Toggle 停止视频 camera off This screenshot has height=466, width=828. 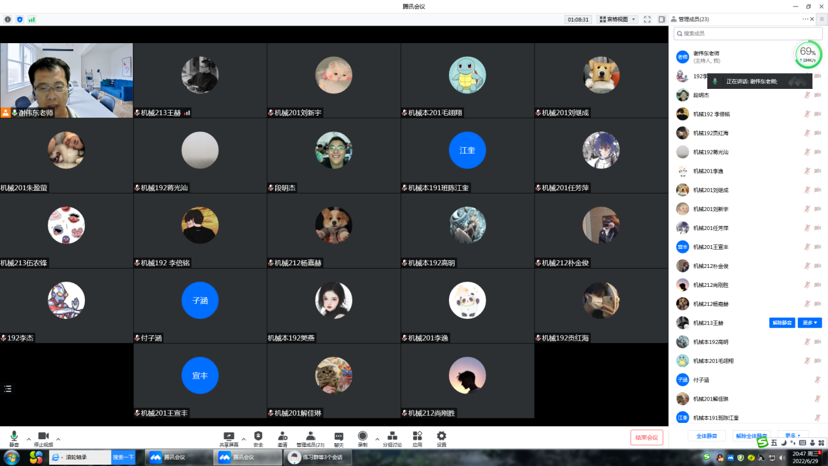(43, 438)
